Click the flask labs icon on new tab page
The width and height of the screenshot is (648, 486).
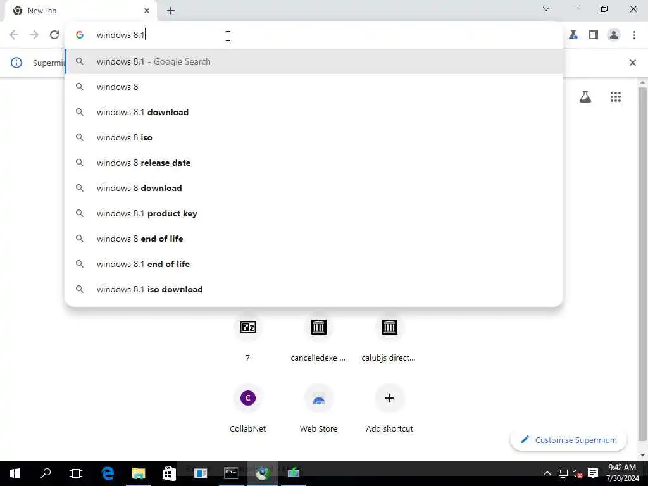pyautogui.click(x=585, y=97)
